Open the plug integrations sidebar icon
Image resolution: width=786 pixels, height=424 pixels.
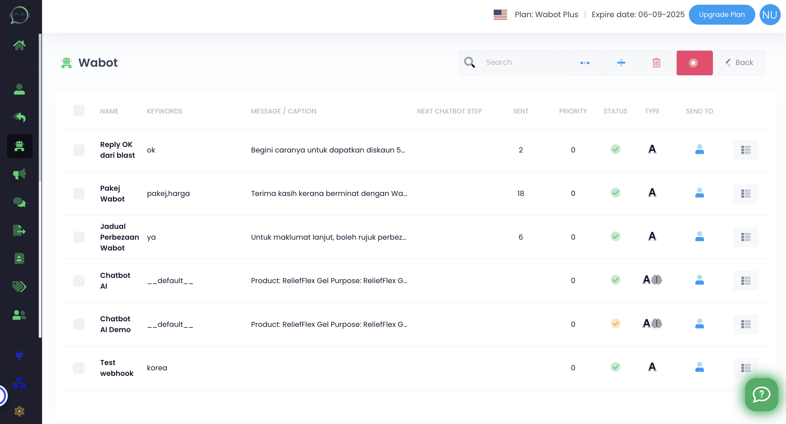coord(19,355)
